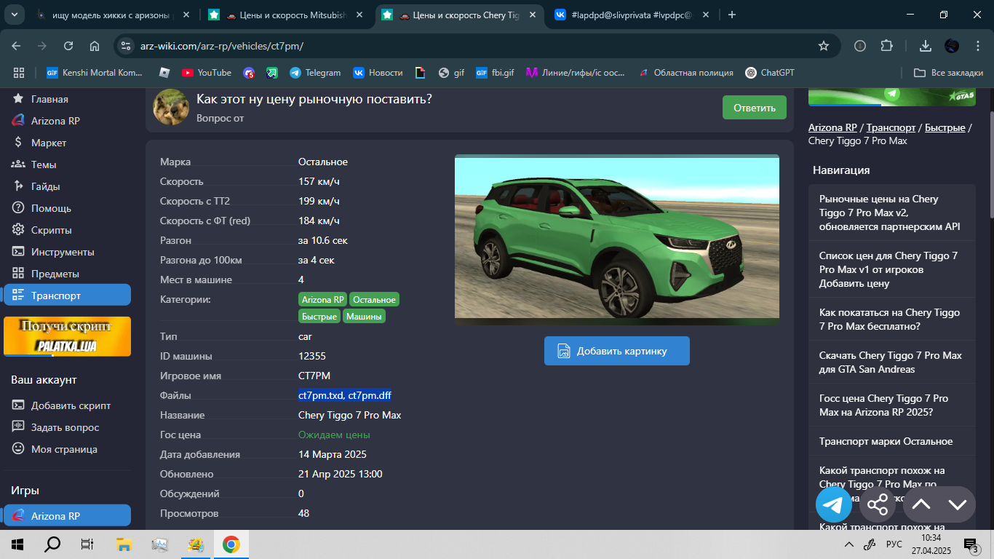This screenshot has height=559, width=994.
Task: Open the question author's avatar
Action: [x=172, y=107]
